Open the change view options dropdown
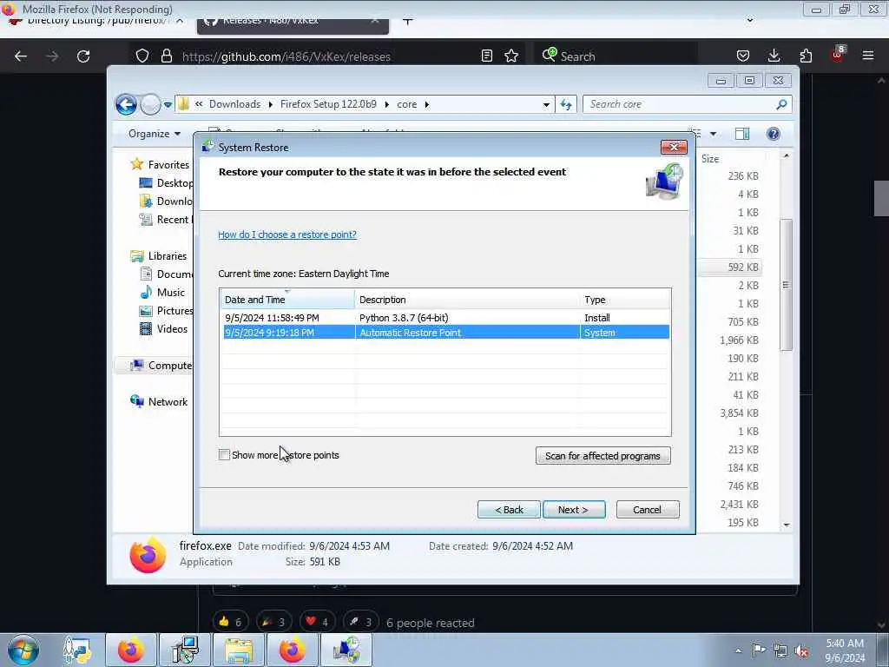889x667 pixels. click(714, 134)
